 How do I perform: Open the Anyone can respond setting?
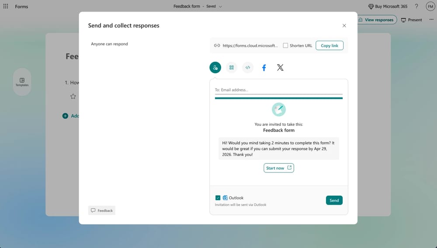[x=109, y=44]
